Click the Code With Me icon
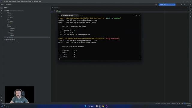The width and height of the screenshot is (192, 108). [x=181, y=5]
